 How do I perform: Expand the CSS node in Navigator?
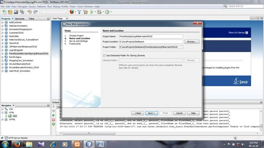click(2, 109)
